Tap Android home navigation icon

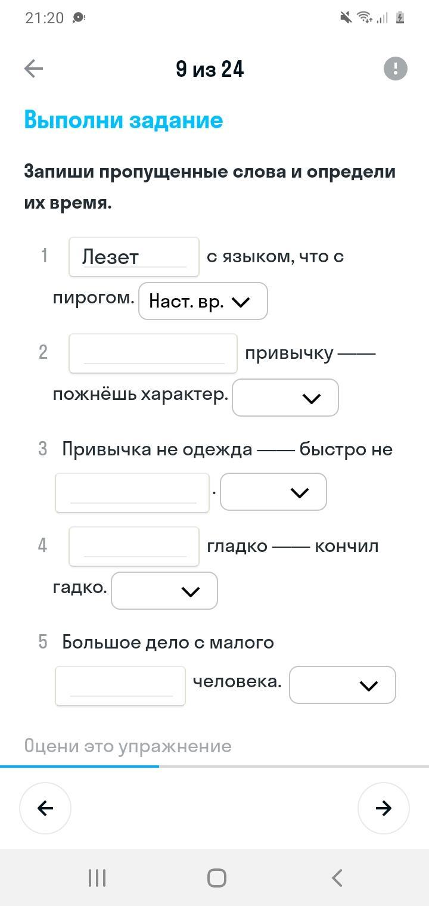coord(217,877)
